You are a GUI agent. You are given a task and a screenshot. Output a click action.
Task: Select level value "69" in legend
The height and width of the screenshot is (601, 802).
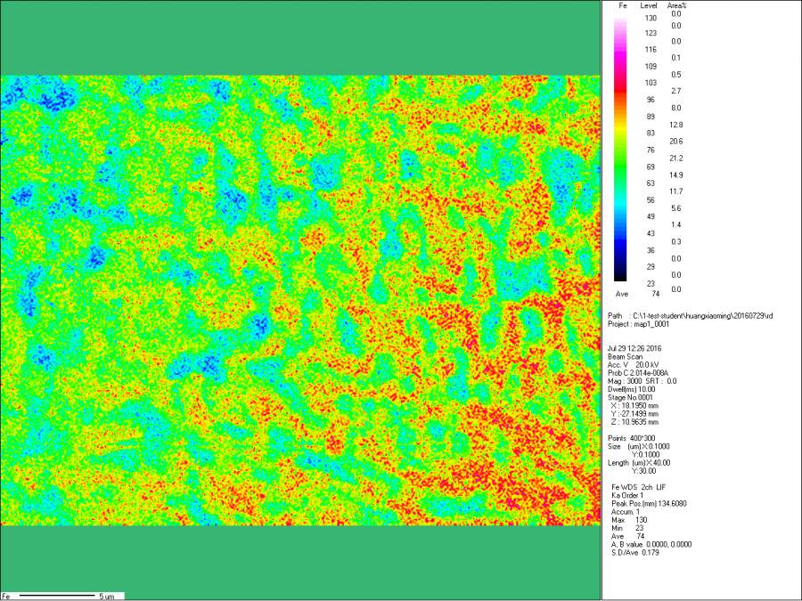click(x=651, y=166)
